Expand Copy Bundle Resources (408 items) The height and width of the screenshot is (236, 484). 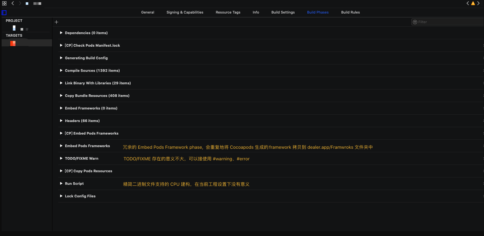[61, 96]
